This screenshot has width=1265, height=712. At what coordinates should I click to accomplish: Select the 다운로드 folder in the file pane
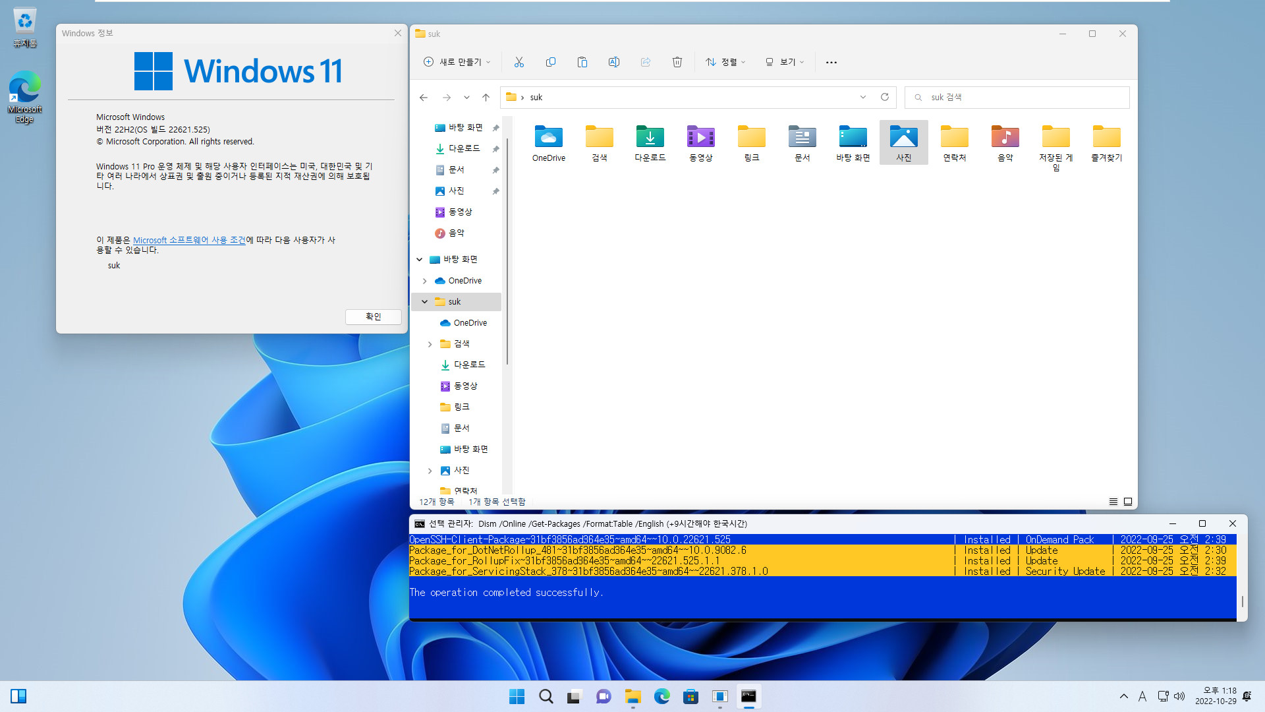[x=650, y=143]
